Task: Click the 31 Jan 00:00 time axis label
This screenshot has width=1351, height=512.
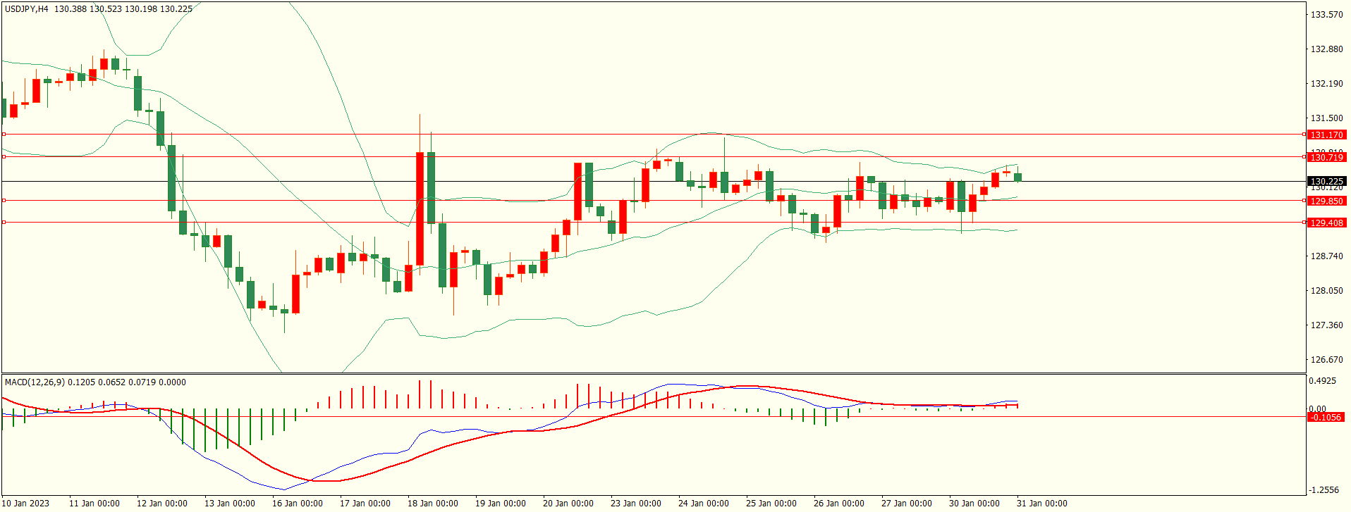Action: (x=1041, y=504)
